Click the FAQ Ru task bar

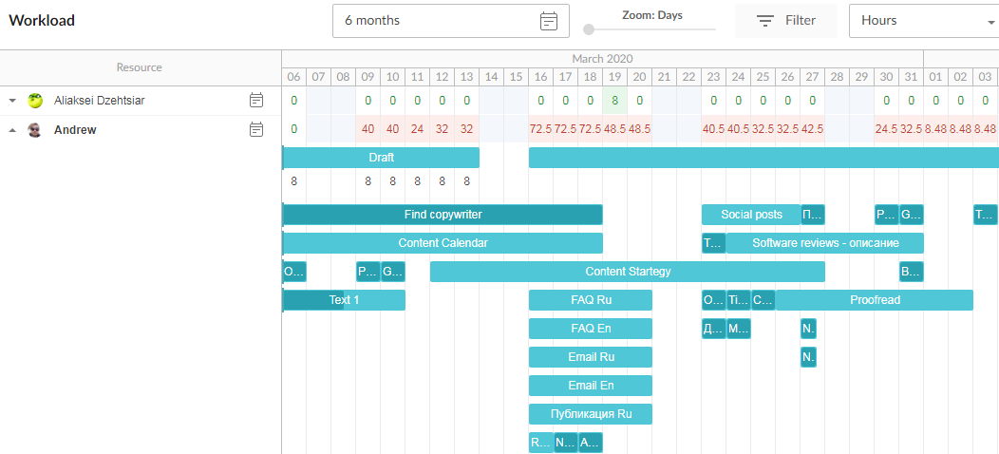[591, 300]
